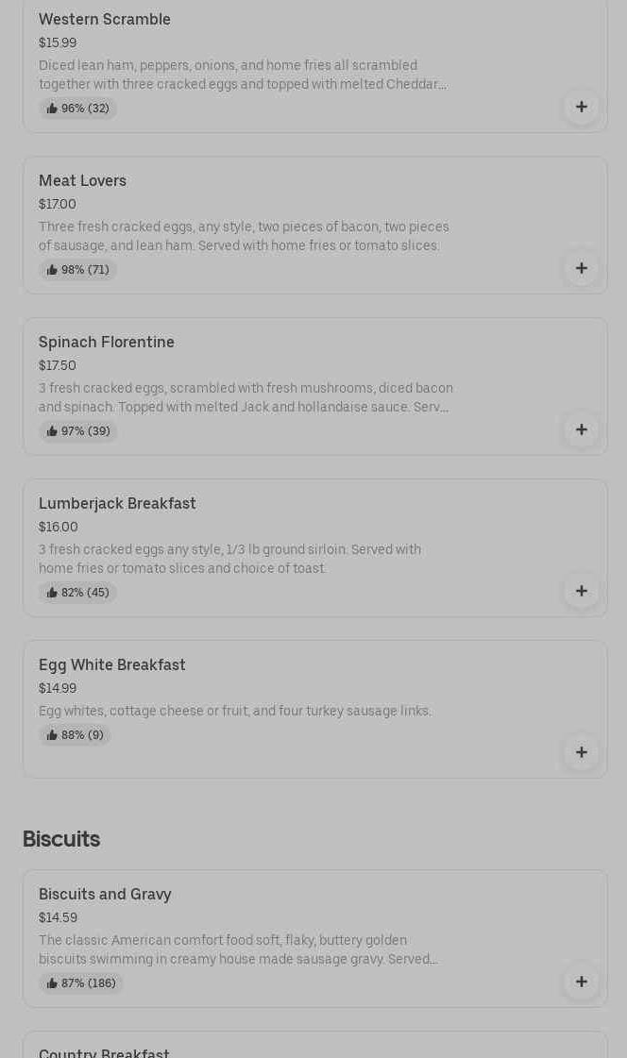Jump to the Biscuits section heading
The height and width of the screenshot is (1058, 627).
coord(61,838)
